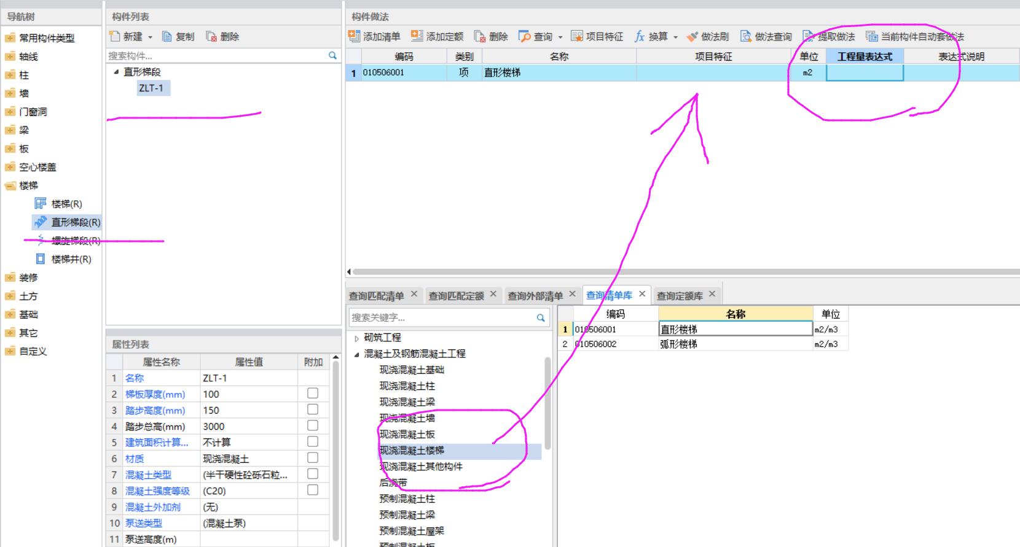1020x547 pixels.
Task: Select 楼梯(R) component type
Action: tap(59, 204)
